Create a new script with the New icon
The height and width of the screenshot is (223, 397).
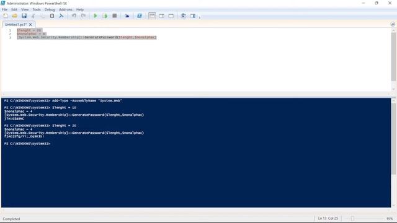click(6, 16)
